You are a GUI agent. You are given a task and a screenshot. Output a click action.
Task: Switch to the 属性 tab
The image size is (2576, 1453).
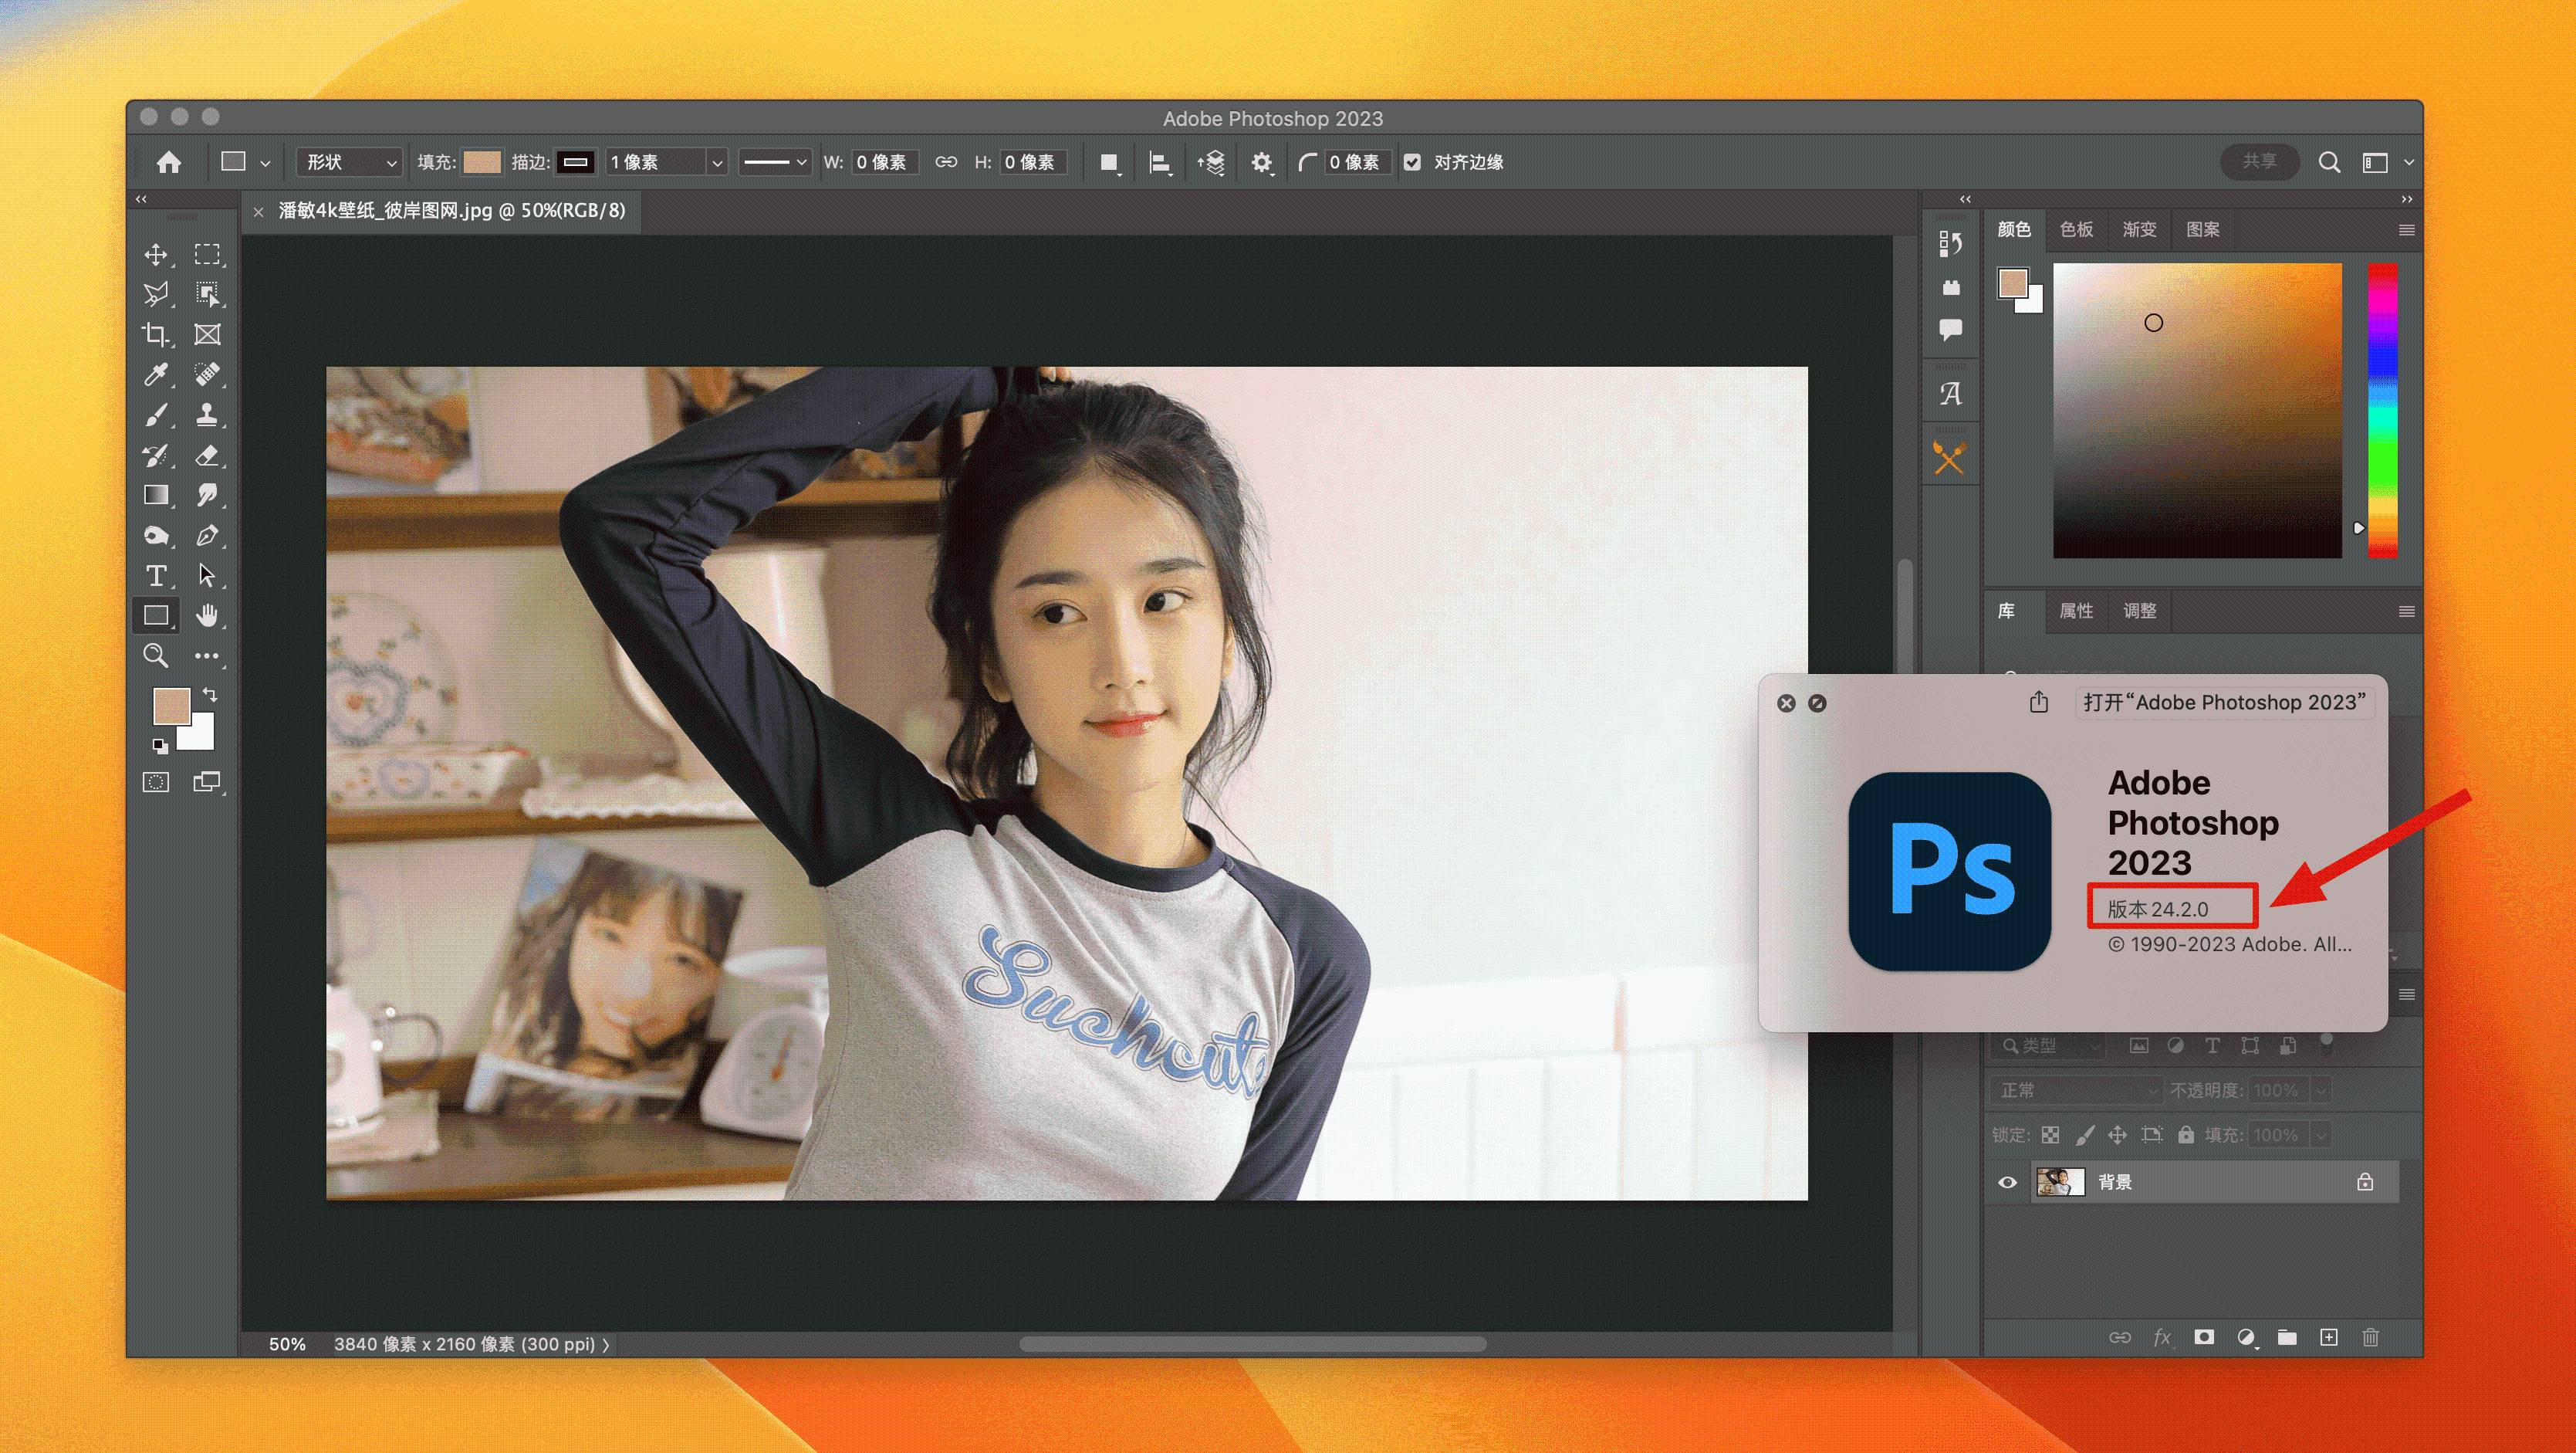2076,611
